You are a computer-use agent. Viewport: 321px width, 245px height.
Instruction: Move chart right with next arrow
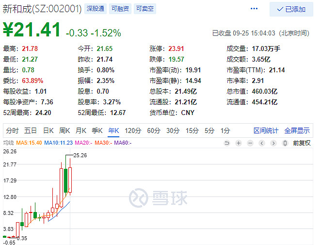273,143
